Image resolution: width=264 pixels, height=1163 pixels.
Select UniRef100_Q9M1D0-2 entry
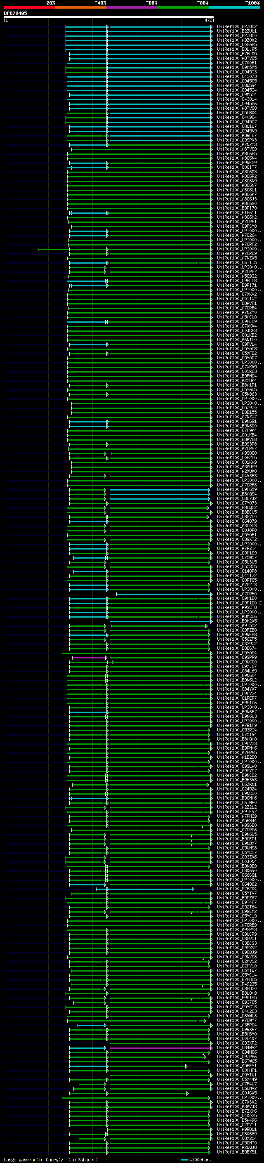(239, 603)
